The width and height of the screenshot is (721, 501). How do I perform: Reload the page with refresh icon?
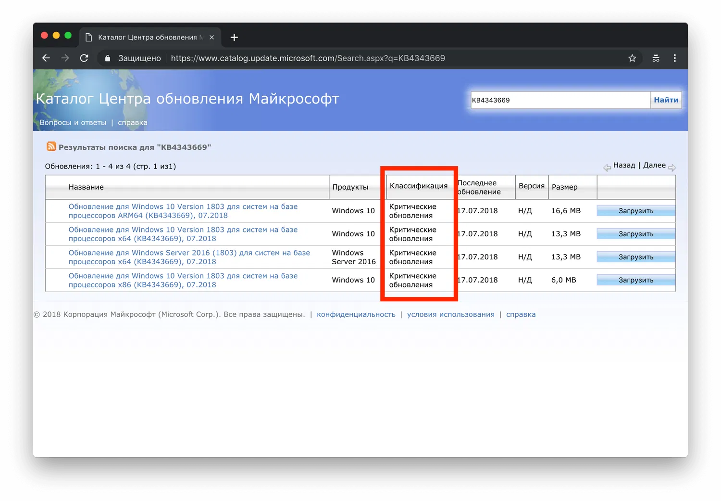tap(84, 58)
